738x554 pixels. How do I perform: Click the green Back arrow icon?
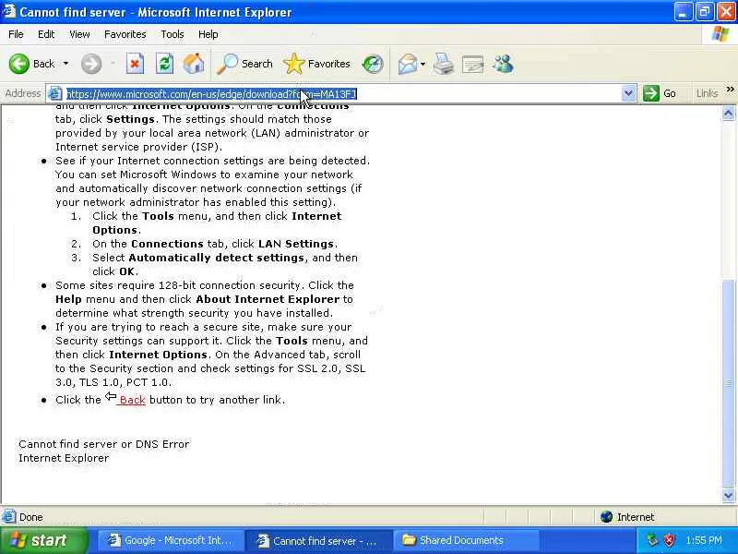[x=19, y=64]
